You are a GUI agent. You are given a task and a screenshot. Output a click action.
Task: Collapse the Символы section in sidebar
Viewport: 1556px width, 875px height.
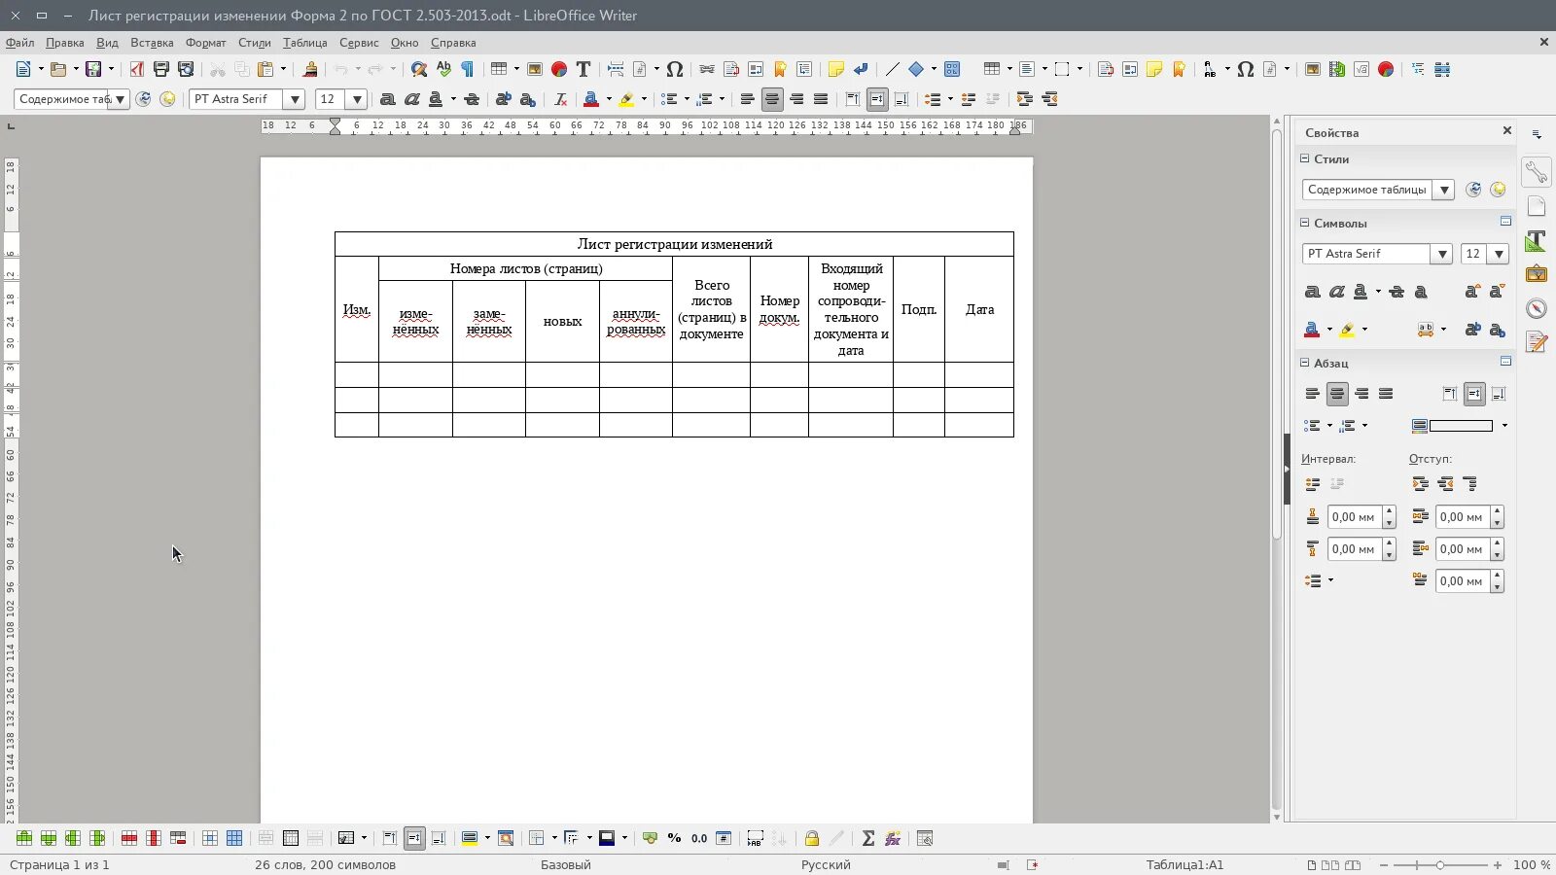1305,223
